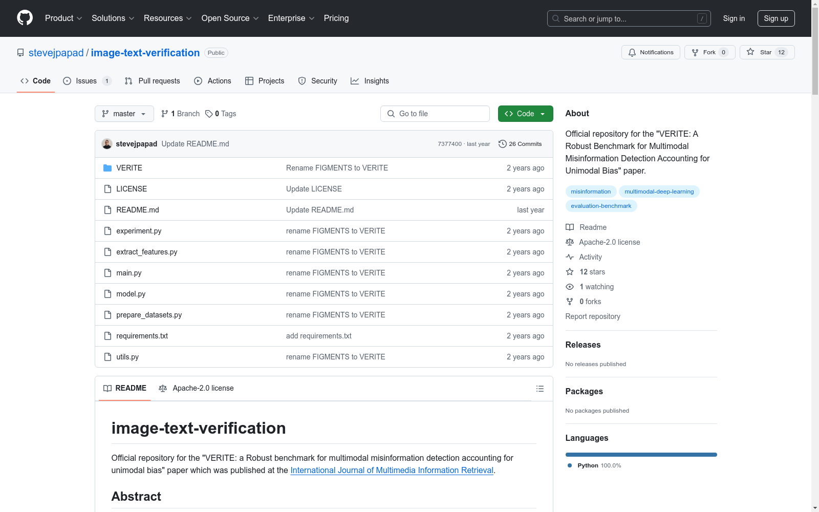This screenshot has height=512, width=819.
Task: Open the Readme link in About
Action: (586, 227)
